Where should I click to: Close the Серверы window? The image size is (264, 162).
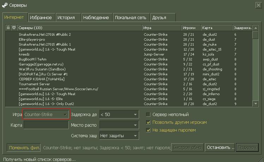(x=258, y=5)
